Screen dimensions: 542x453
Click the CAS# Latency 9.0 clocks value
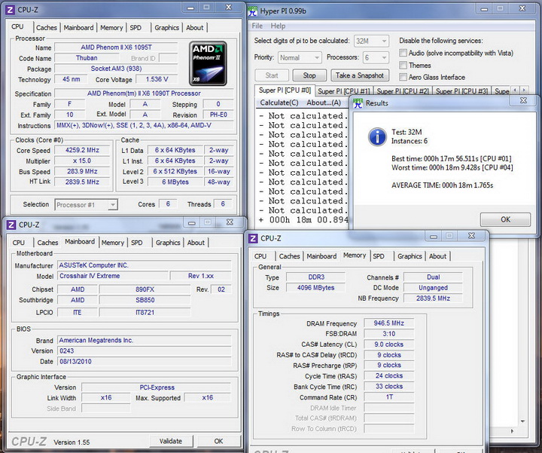(388, 344)
